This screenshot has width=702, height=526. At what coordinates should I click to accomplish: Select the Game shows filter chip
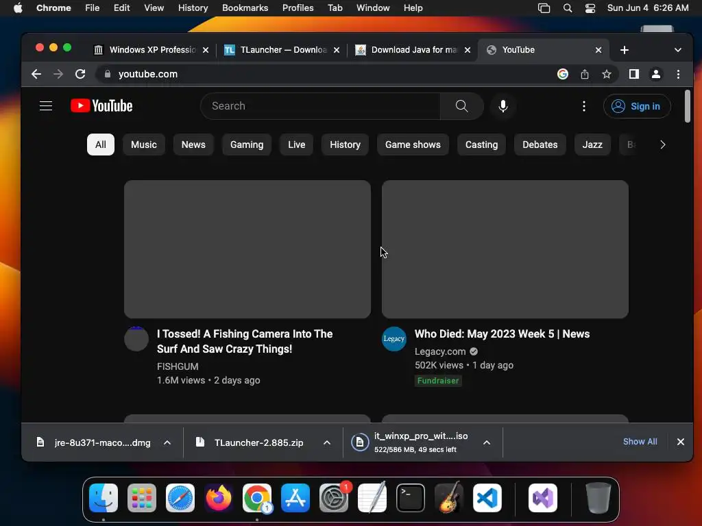tap(413, 145)
